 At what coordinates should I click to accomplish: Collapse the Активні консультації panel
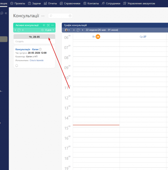pyautogui.click(x=44, y=25)
